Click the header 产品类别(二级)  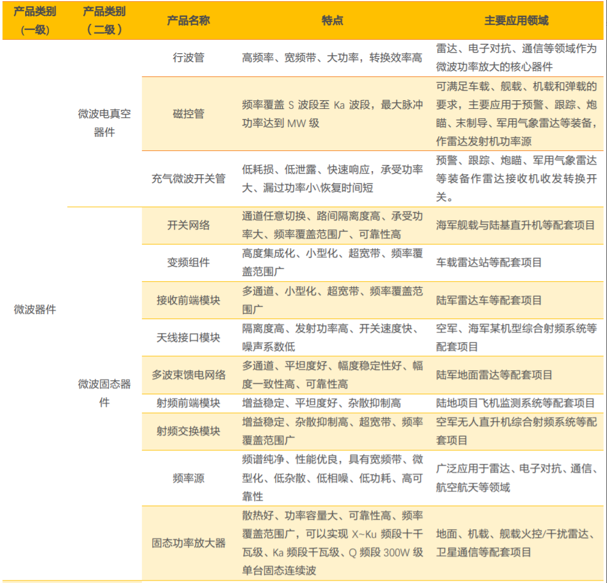point(104,21)
